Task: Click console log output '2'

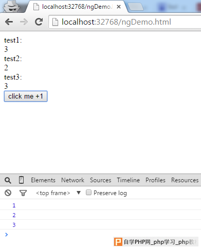Action: [x=14, y=215]
